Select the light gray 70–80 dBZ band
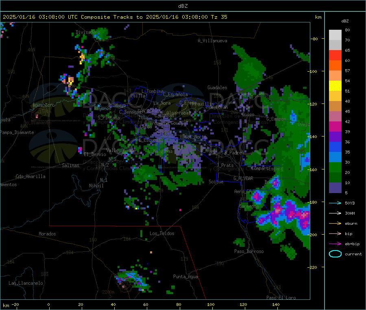The width and height of the screenshot is (366, 310). click(x=335, y=35)
